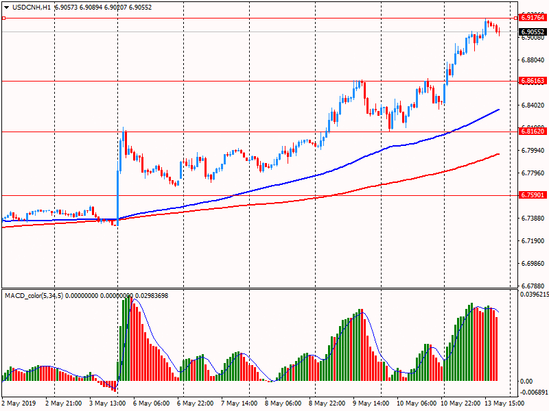
Task: Click the 2 May 2019 time label
Action: pyautogui.click(x=19, y=403)
